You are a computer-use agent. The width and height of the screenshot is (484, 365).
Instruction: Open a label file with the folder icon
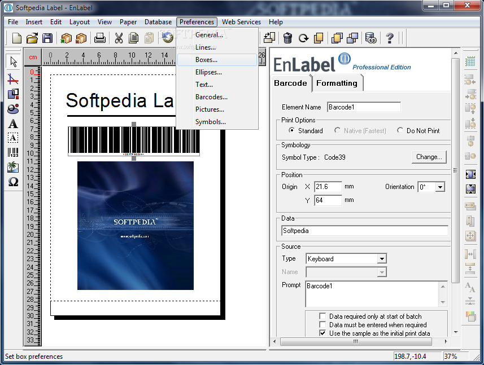tap(32, 38)
